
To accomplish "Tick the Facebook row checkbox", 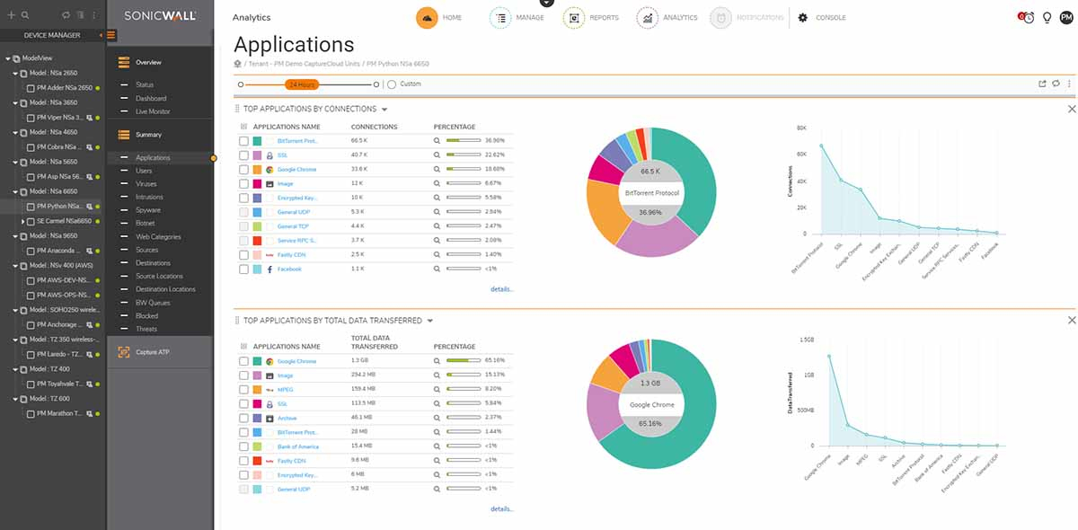I will pyautogui.click(x=244, y=269).
